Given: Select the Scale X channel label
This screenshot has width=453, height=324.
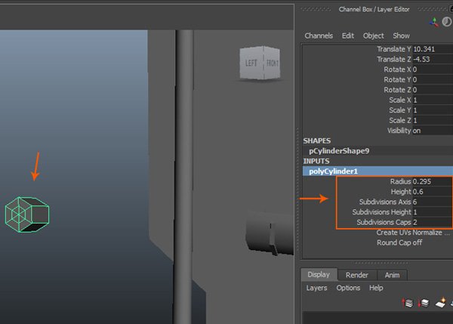Looking at the screenshot, I should click(x=400, y=100).
